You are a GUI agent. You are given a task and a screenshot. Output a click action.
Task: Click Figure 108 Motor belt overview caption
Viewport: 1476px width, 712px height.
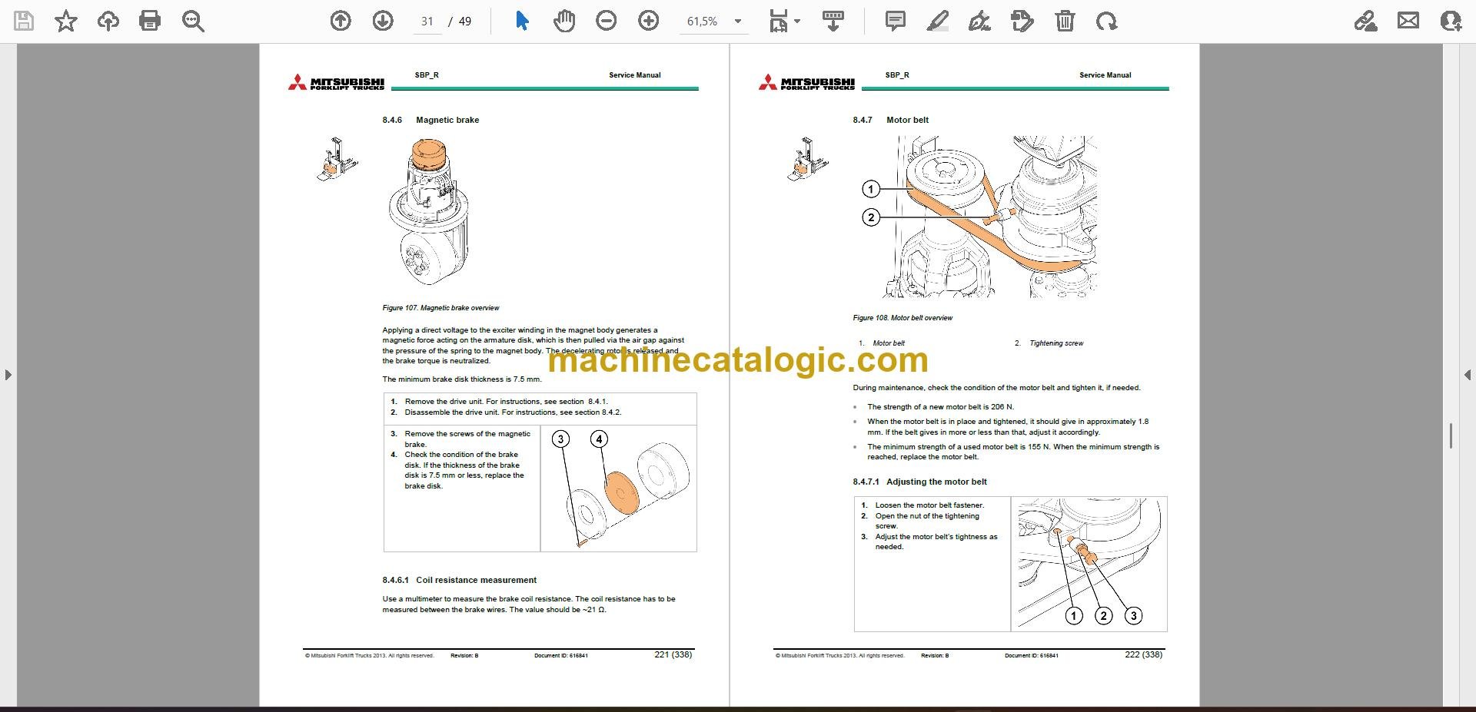[903, 318]
